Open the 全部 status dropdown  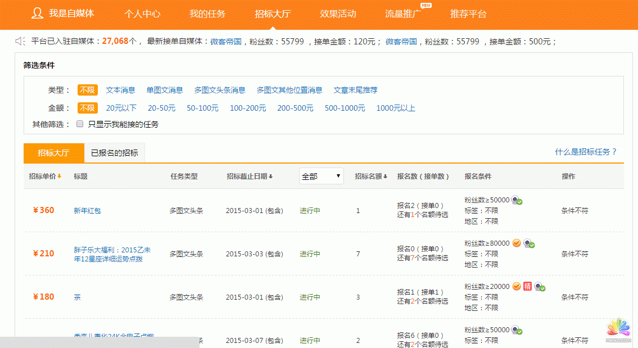coord(322,176)
